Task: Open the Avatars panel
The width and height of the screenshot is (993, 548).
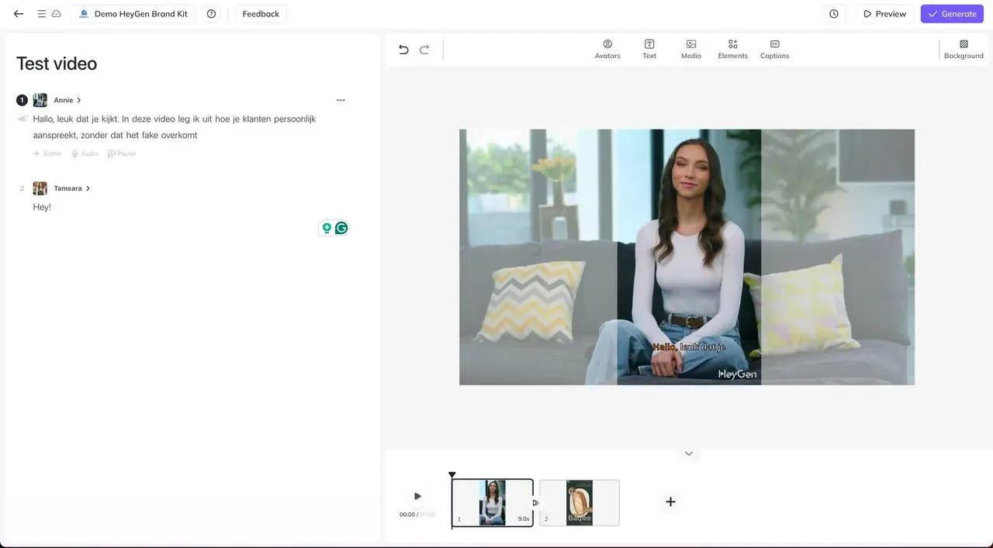Action: (607, 50)
